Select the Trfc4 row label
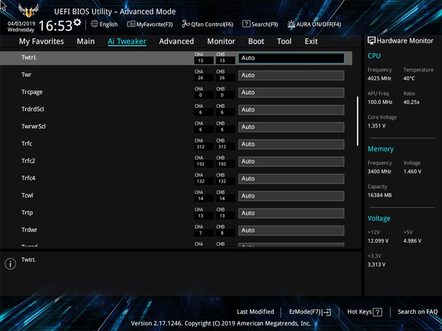The image size is (442, 331). pyautogui.click(x=28, y=178)
